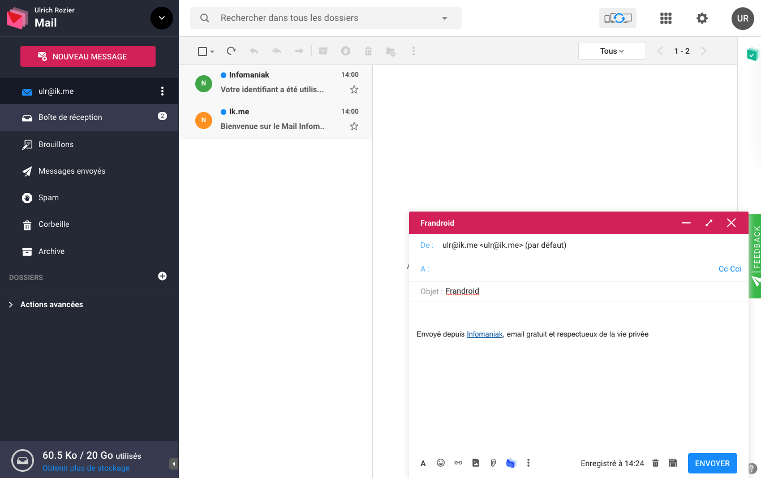Click the archive icon in the toolbar
This screenshot has height=478, width=761.
[x=323, y=51]
